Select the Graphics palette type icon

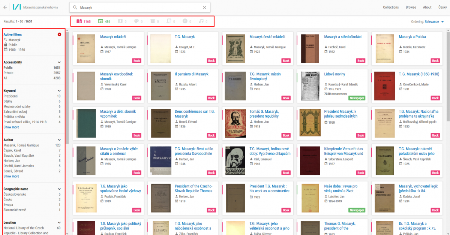tap(136, 21)
